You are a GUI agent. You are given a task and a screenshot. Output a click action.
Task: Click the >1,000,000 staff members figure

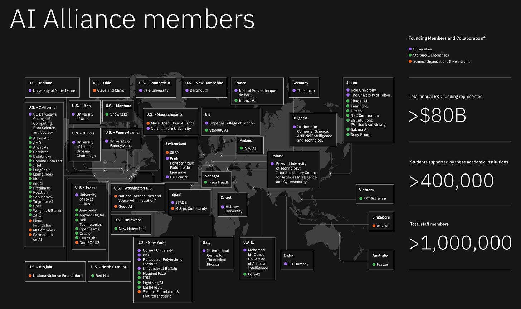(461, 243)
